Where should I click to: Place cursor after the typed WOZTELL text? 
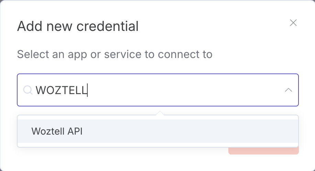pyautogui.click(x=88, y=90)
